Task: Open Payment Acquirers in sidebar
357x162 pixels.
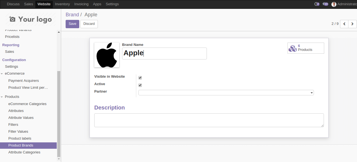Action: click(x=24, y=81)
